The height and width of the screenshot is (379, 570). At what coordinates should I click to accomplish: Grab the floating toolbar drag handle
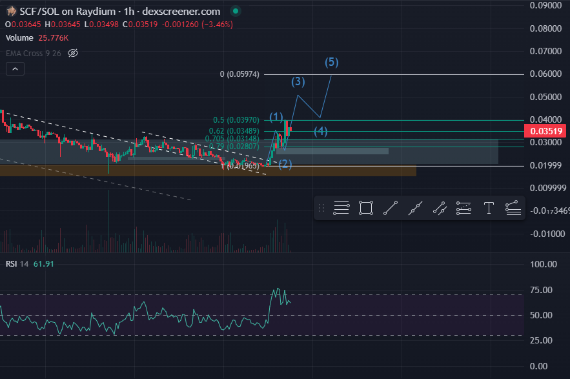coord(321,208)
